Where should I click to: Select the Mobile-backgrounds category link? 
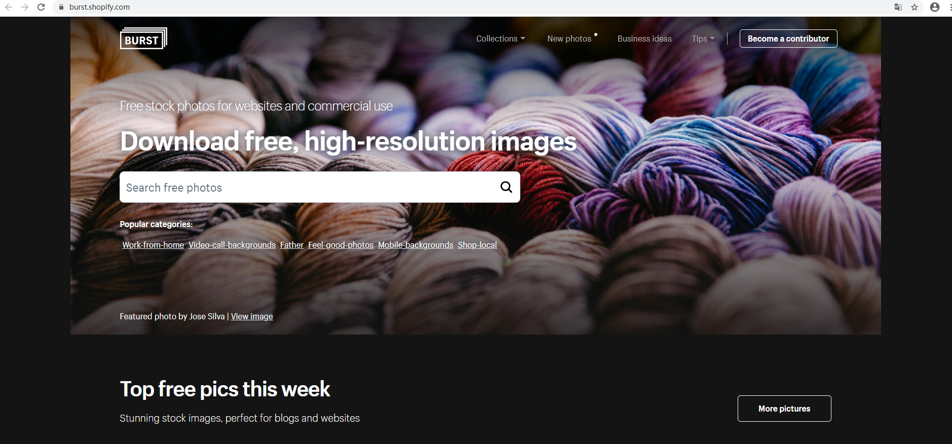[x=415, y=245]
